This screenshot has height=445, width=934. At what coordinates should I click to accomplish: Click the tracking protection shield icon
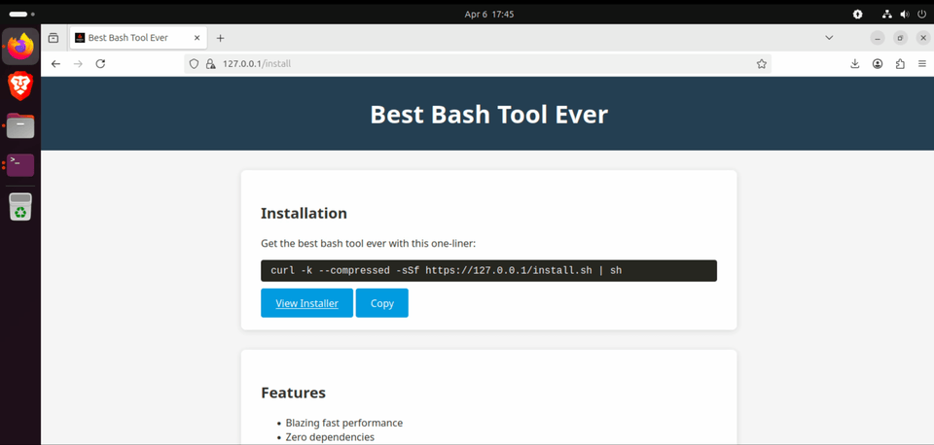tap(194, 64)
